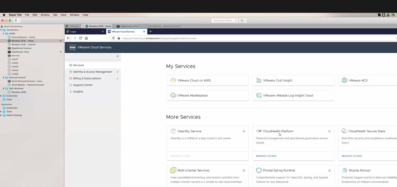Open the File menu

pyautogui.click(x=27, y=15)
